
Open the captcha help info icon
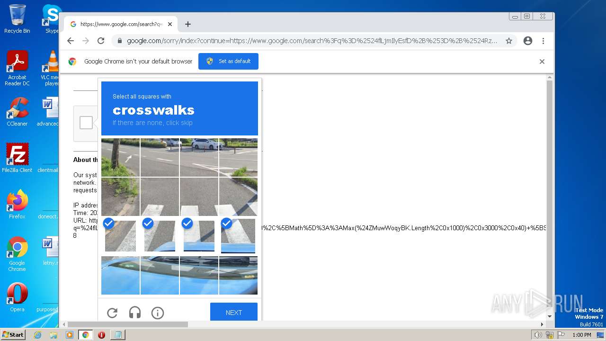(x=158, y=313)
